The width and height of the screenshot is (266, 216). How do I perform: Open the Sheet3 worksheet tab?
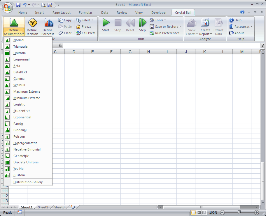coord(59,207)
